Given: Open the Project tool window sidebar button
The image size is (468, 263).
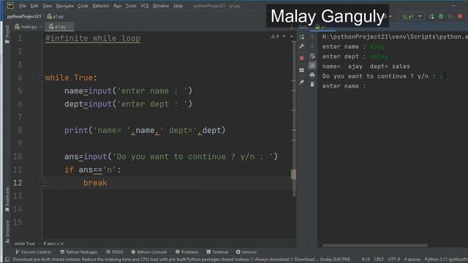Looking at the screenshot, I should point(7,34).
